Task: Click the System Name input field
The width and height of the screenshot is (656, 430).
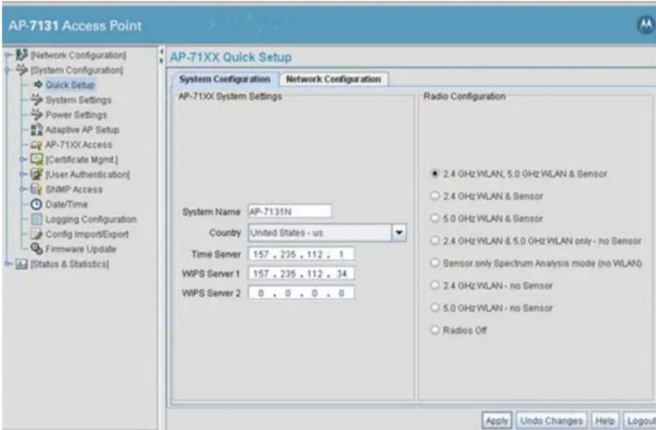Action: coord(289,211)
